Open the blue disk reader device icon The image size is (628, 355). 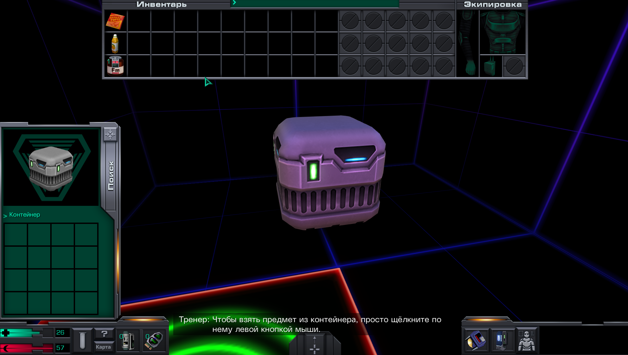click(476, 340)
